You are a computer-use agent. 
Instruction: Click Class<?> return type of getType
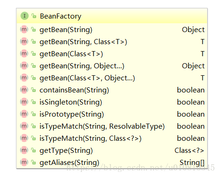click(189, 151)
